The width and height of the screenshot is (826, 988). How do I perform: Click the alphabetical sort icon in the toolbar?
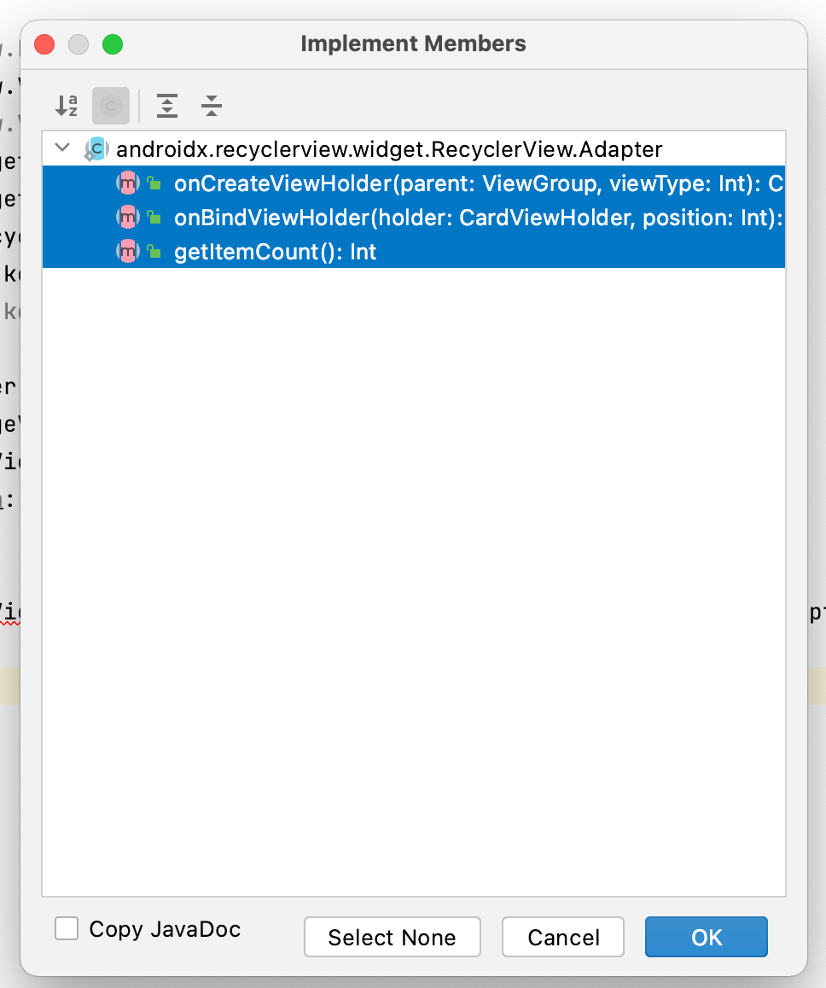(67, 106)
